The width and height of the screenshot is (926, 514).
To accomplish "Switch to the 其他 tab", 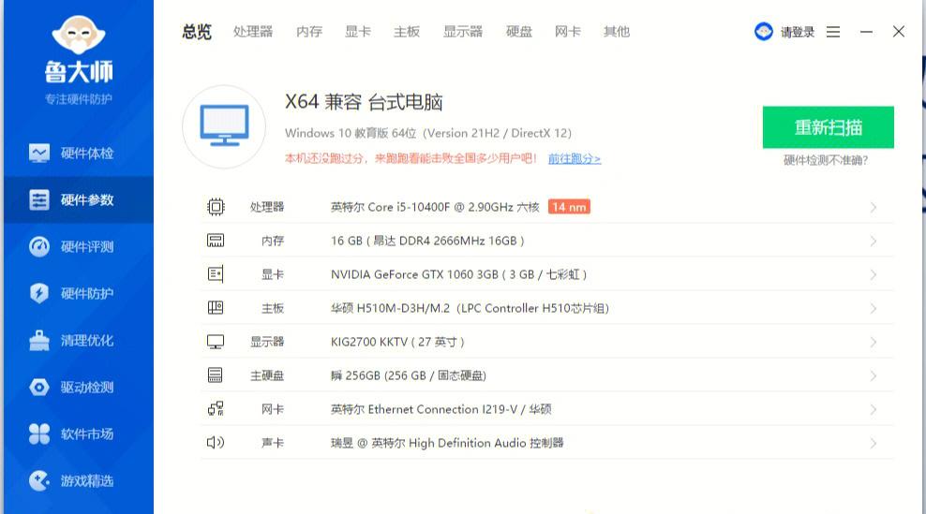I will 617,32.
